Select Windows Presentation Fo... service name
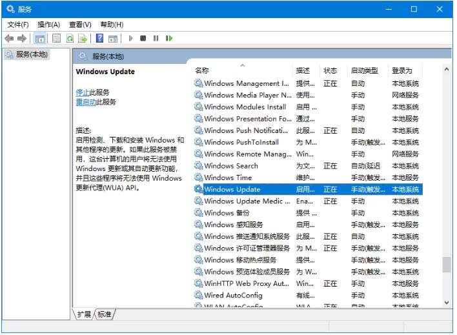Image resolution: width=457 pixels, height=335 pixels. pos(248,119)
